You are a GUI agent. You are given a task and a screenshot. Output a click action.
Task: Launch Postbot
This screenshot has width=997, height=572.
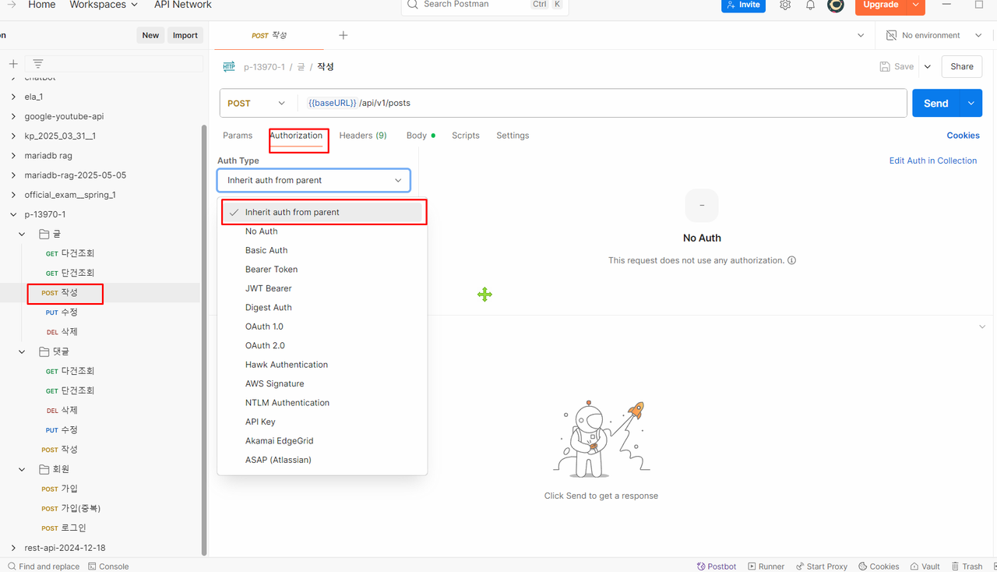tap(717, 567)
